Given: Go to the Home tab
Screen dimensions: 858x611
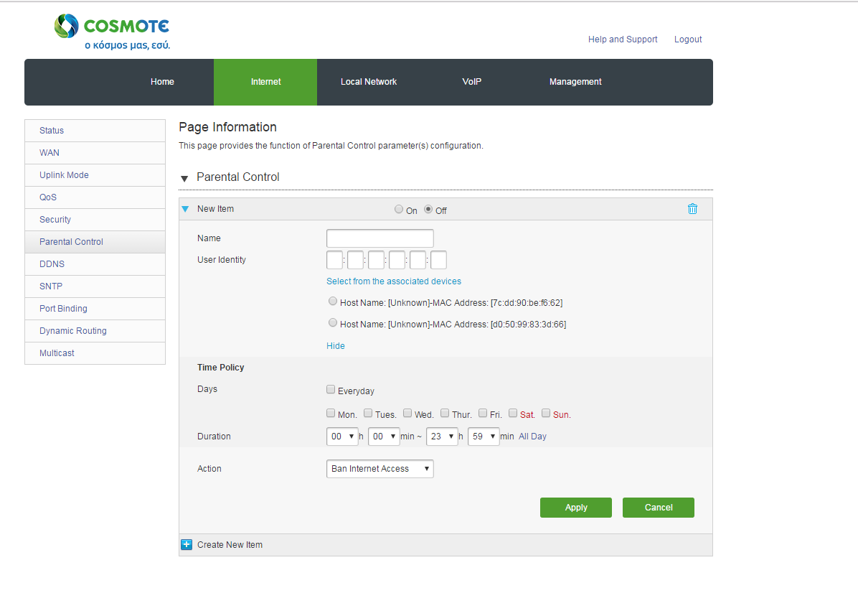Looking at the screenshot, I should pos(163,82).
